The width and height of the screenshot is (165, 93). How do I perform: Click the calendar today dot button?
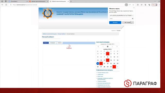coord(108,47)
